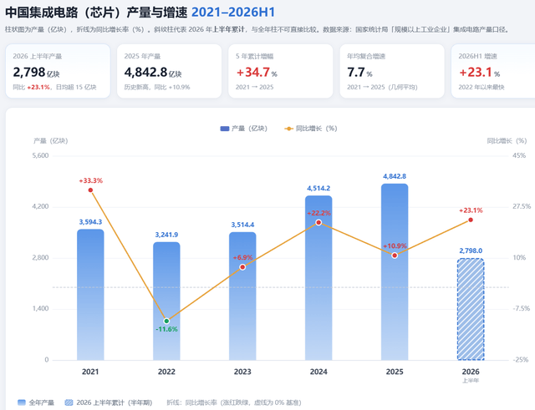Click the 4,514.2 bar value label

tap(318, 188)
